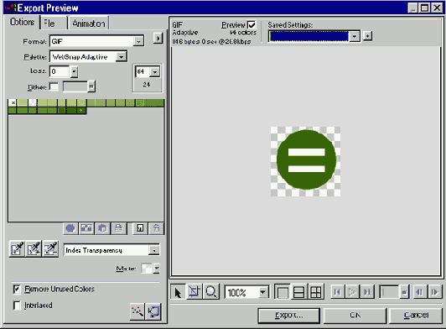Switch to the 4-preview window layout
The width and height of the screenshot is (446, 329).
(x=316, y=292)
